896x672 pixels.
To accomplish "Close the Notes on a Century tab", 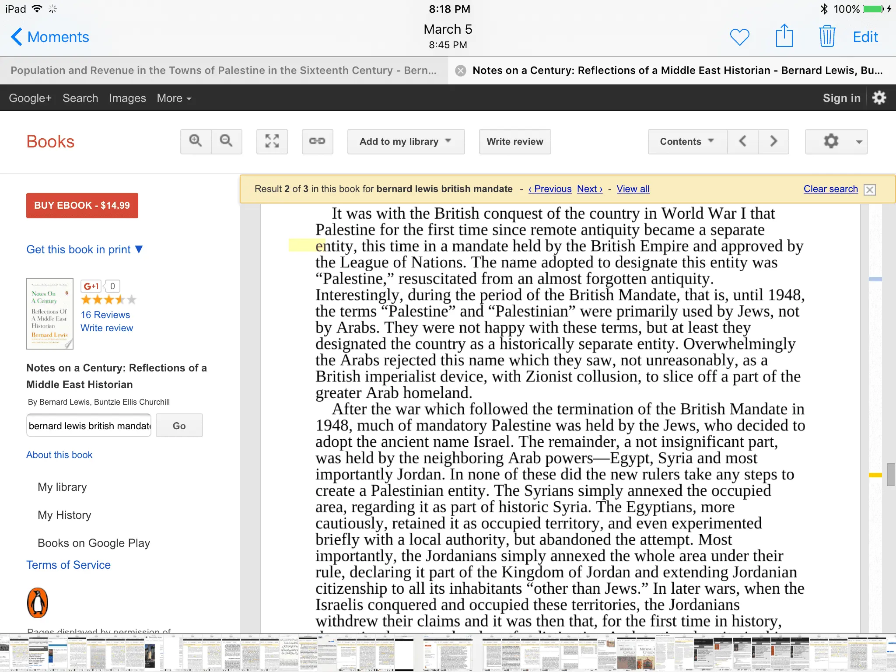I will pyautogui.click(x=460, y=70).
